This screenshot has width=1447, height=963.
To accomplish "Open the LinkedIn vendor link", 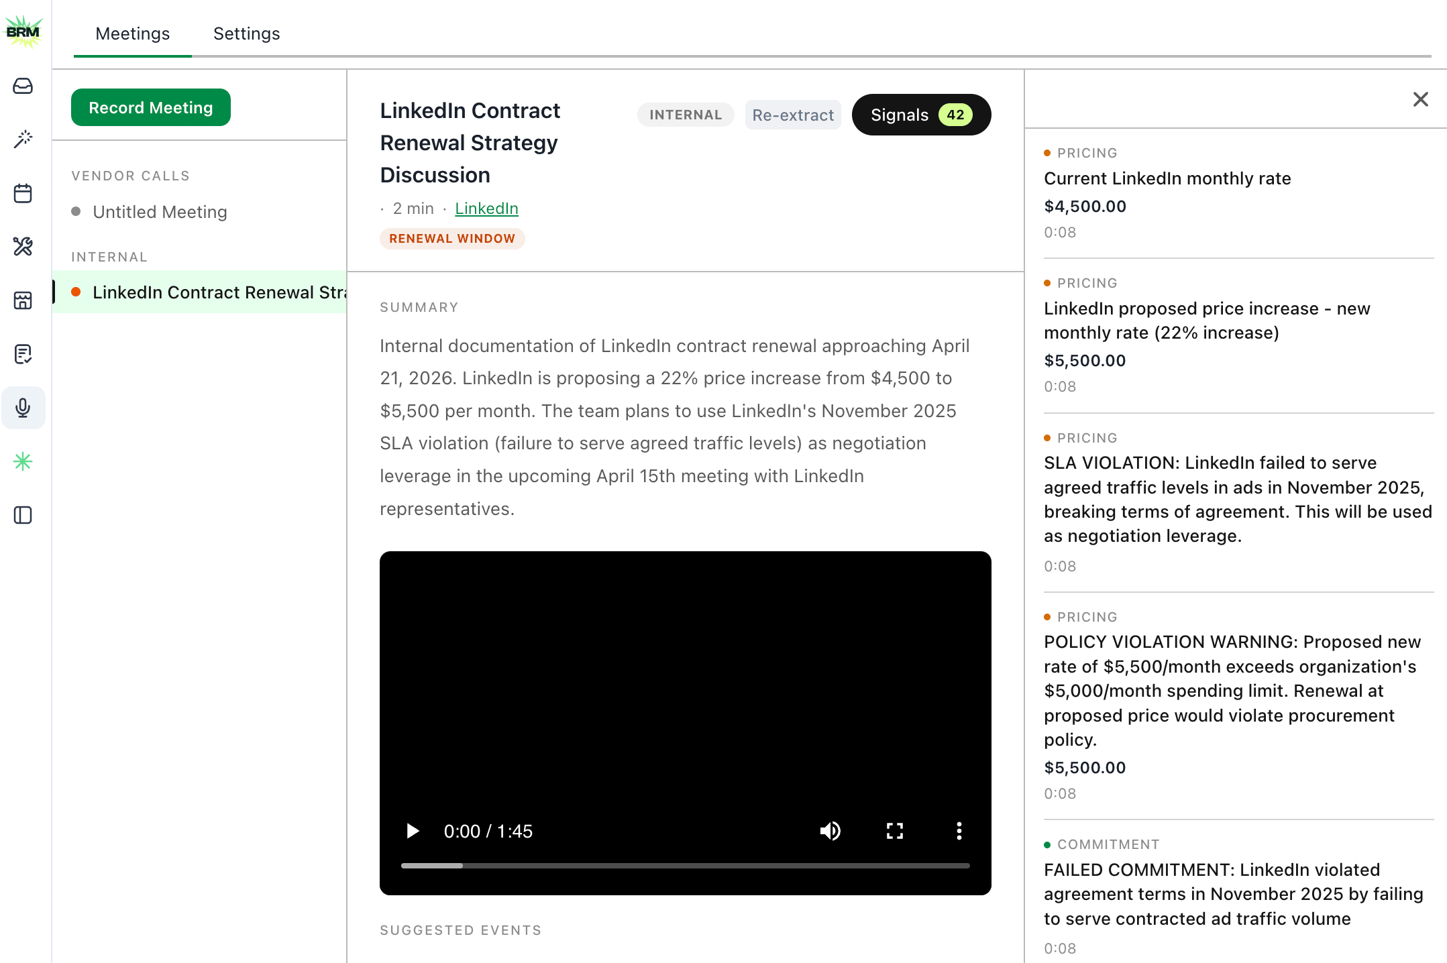I will click(x=486, y=208).
